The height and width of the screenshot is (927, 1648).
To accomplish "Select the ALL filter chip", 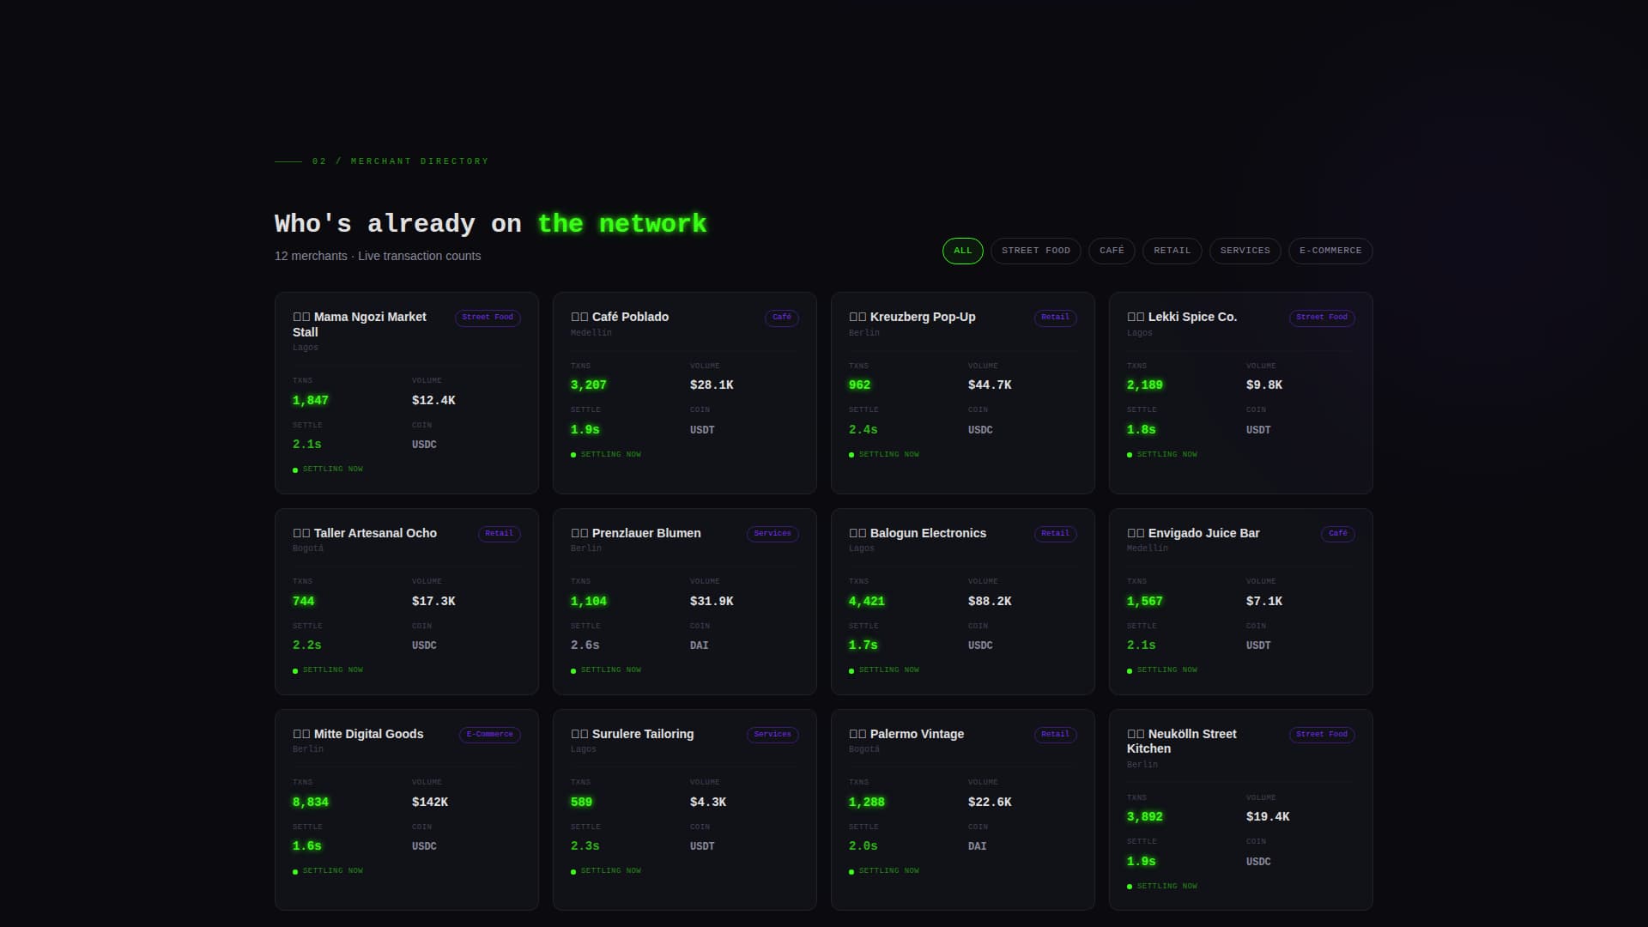I will (x=962, y=251).
